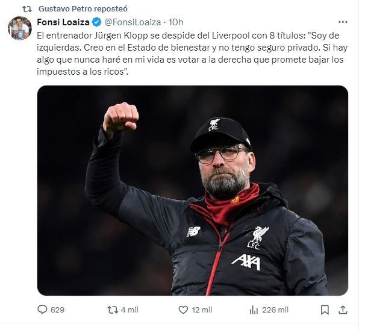The width and height of the screenshot is (365, 330).
Task: Click the small repost icon above the tweet
Action: point(27,9)
